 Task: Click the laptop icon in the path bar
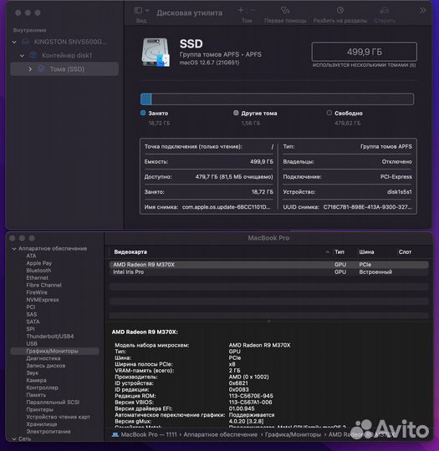coord(115,434)
